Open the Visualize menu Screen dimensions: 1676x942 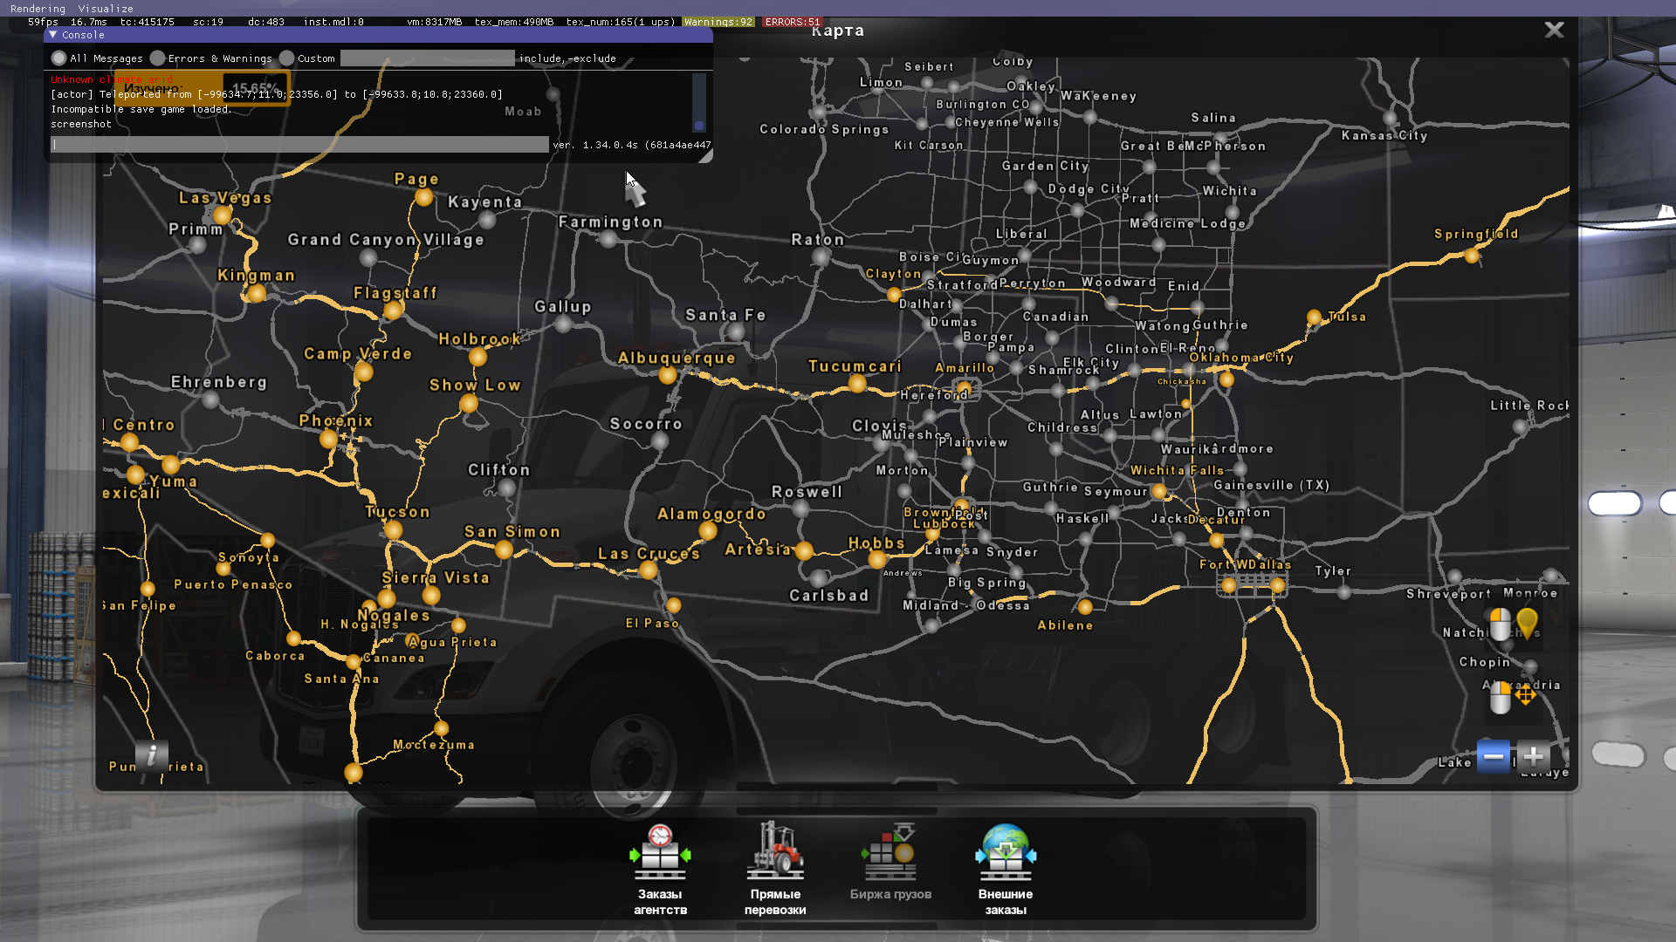(106, 9)
